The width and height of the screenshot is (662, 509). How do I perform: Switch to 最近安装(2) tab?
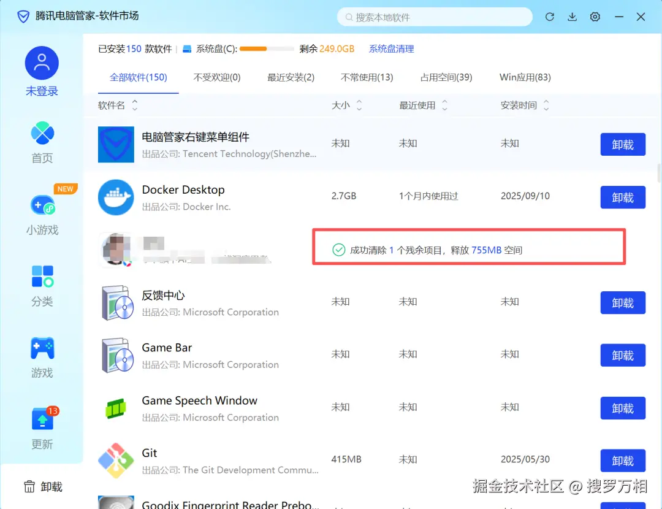click(291, 77)
